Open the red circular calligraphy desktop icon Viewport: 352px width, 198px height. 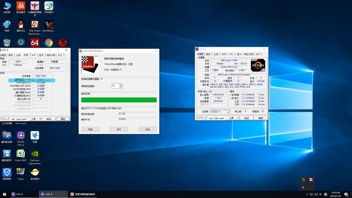click(62, 42)
